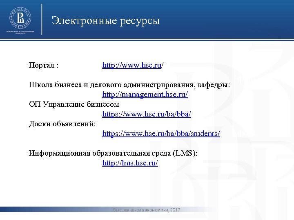
Task: Click the 'Информационная образовательная среда (LMS):' text
Action: point(113,153)
